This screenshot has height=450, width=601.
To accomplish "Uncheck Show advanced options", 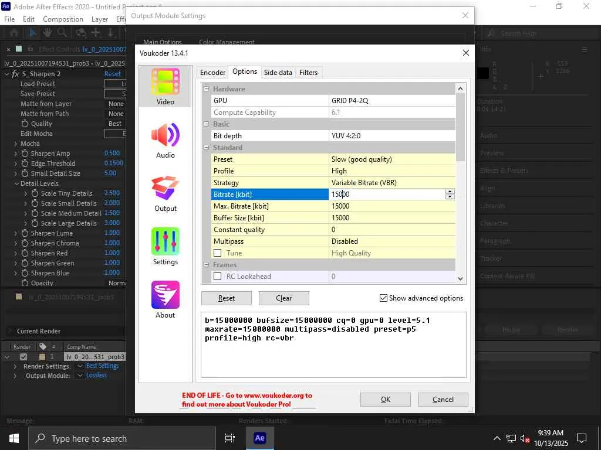I will pos(383,298).
